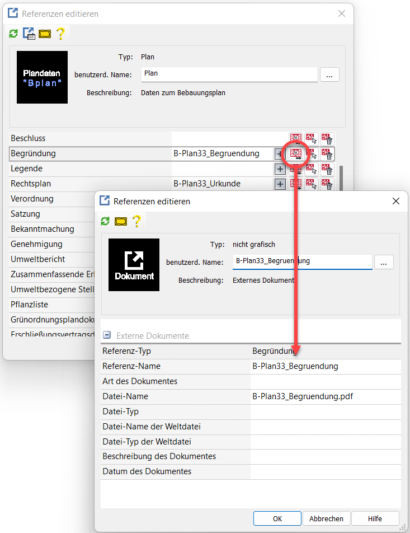Click the green refresh icon in front dialog

click(105, 221)
